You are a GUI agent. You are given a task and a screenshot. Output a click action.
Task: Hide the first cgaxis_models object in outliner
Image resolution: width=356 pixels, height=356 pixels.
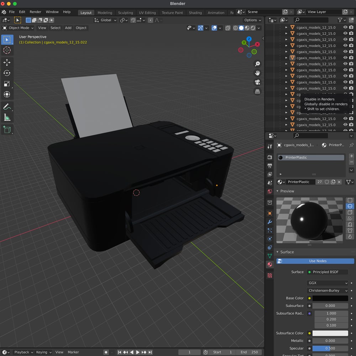[345, 27]
